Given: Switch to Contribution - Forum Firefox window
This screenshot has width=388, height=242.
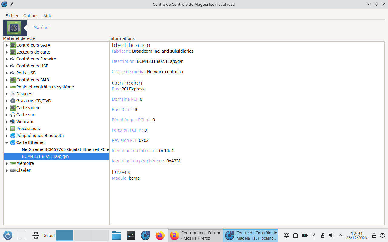Looking at the screenshot, I should click(x=196, y=235).
